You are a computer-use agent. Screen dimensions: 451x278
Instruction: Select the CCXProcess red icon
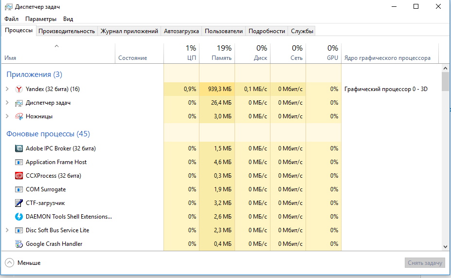point(18,176)
